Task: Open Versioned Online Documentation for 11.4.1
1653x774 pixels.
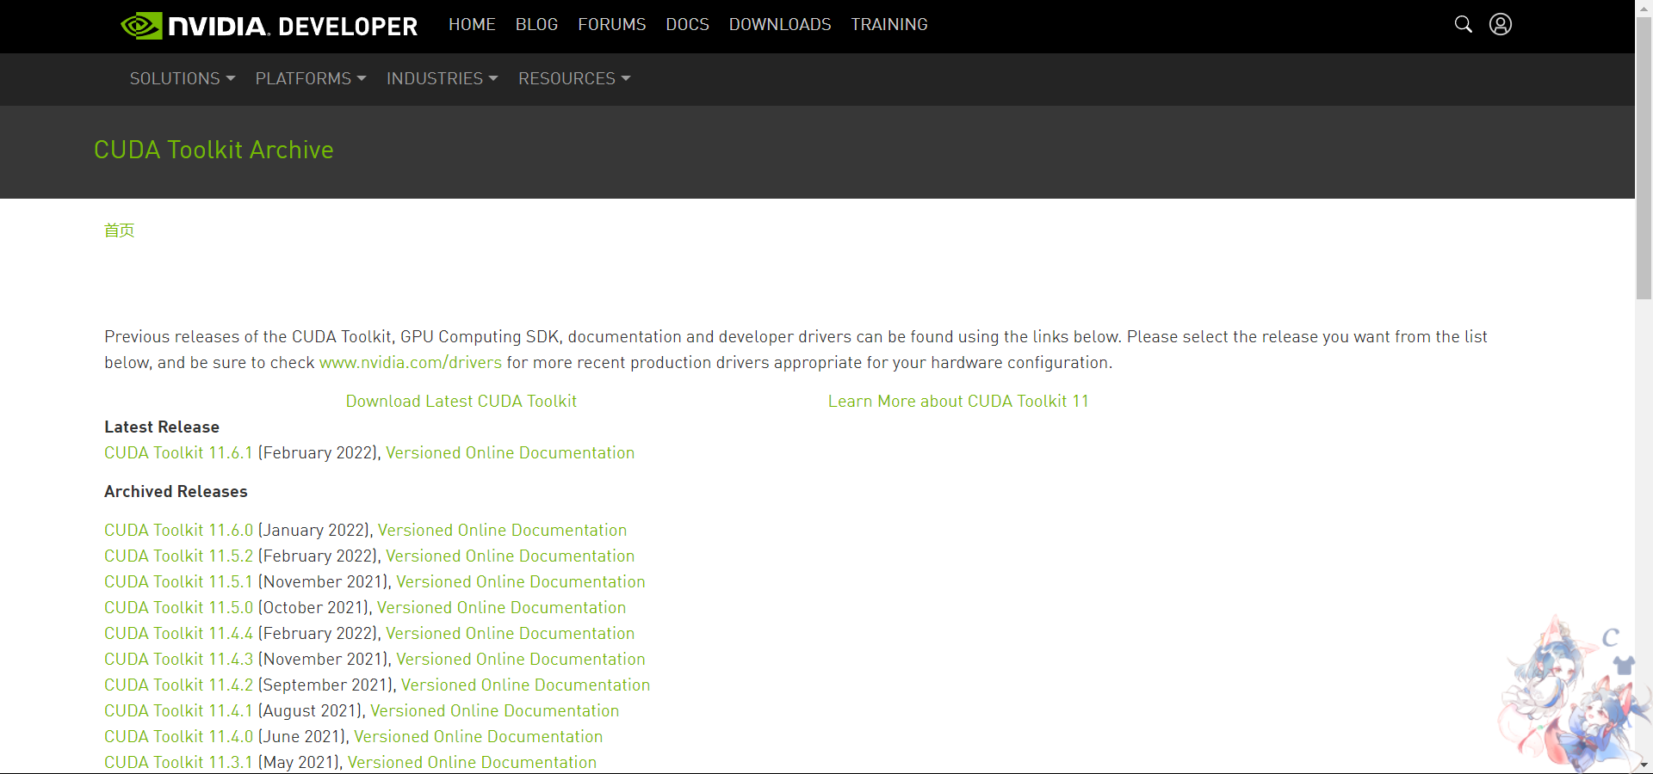Action: [495, 710]
